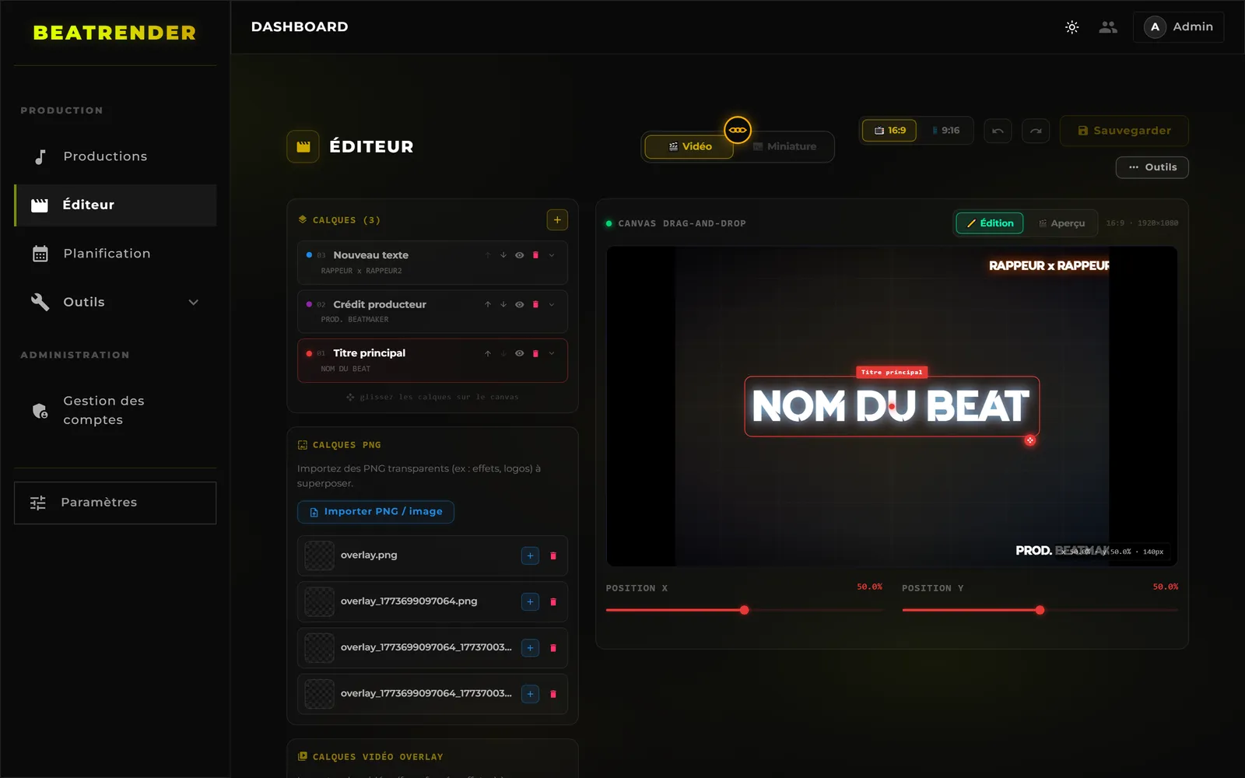The width and height of the screenshot is (1245, 778).
Task: Add a new layer with the Calques plus button
Action: tap(557, 220)
